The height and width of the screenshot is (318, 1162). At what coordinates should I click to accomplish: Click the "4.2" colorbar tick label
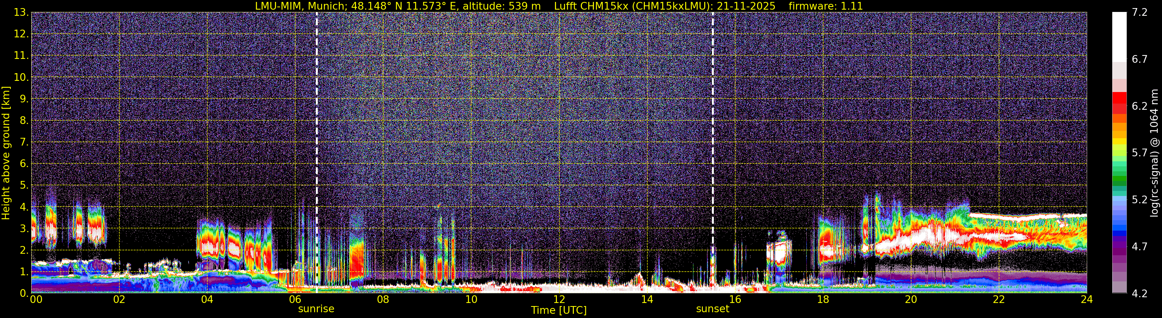coord(1140,294)
